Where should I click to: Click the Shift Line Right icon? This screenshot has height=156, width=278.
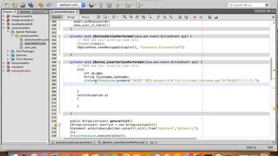point(186,17)
